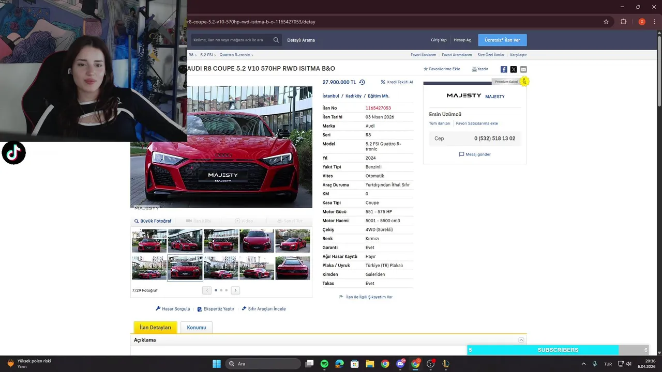This screenshot has width=662, height=372.
Task: Click Kredi Teklifi Al link
Action: [x=397, y=82]
